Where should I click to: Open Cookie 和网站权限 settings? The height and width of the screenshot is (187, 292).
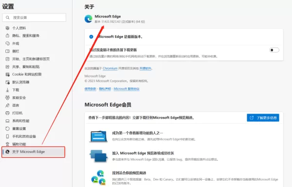[27, 74]
